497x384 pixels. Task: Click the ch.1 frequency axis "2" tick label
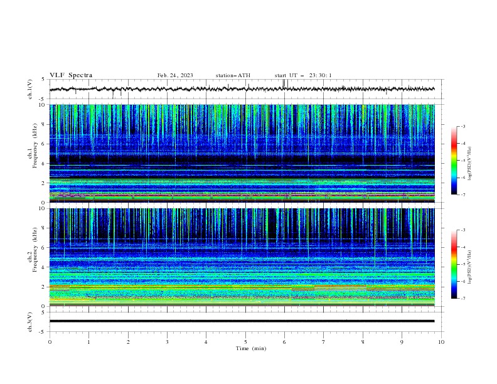click(x=44, y=183)
